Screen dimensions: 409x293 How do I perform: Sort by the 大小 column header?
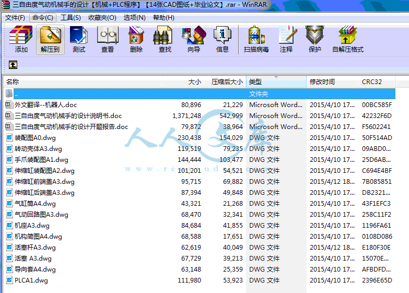point(183,82)
